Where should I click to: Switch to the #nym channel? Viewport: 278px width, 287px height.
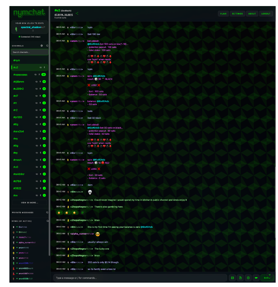point(16,60)
